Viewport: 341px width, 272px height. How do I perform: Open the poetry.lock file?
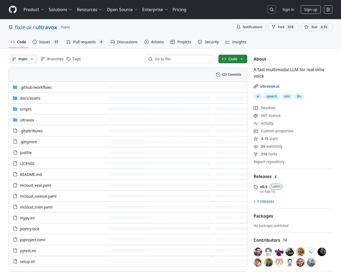coord(30,229)
